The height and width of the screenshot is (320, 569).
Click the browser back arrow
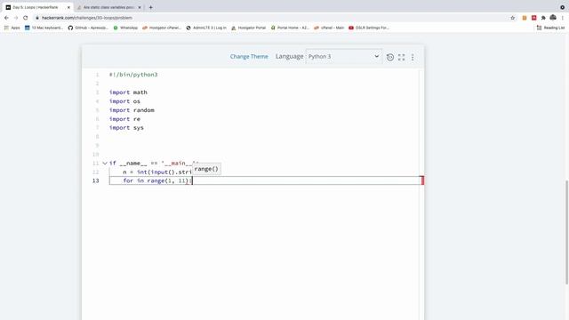(x=6, y=18)
